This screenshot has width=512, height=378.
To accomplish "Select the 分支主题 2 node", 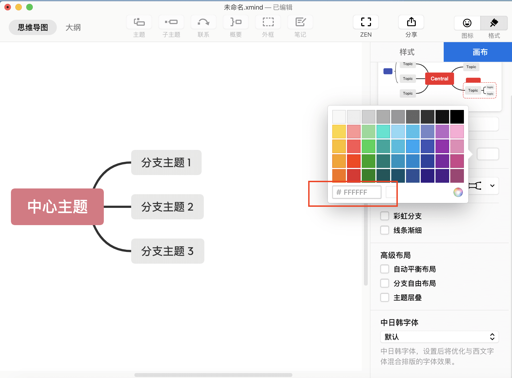I will tap(167, 207).
